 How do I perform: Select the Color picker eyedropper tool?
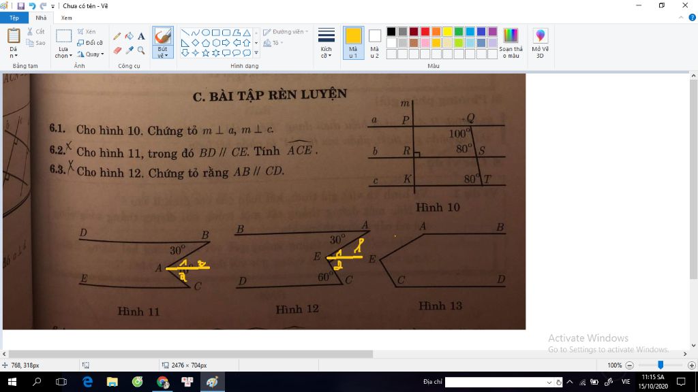point(129,50)
